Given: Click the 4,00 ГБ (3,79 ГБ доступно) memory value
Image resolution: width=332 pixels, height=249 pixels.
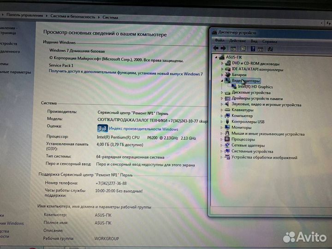Looking at the screenshot, I should (120, 145).
